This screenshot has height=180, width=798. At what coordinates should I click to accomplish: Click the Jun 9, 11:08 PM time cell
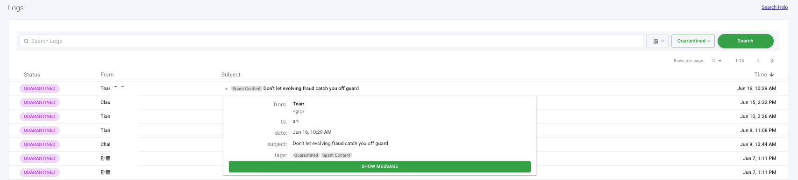click(758, 131)
